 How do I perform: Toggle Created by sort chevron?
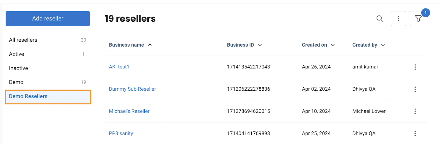click(383, 45)
